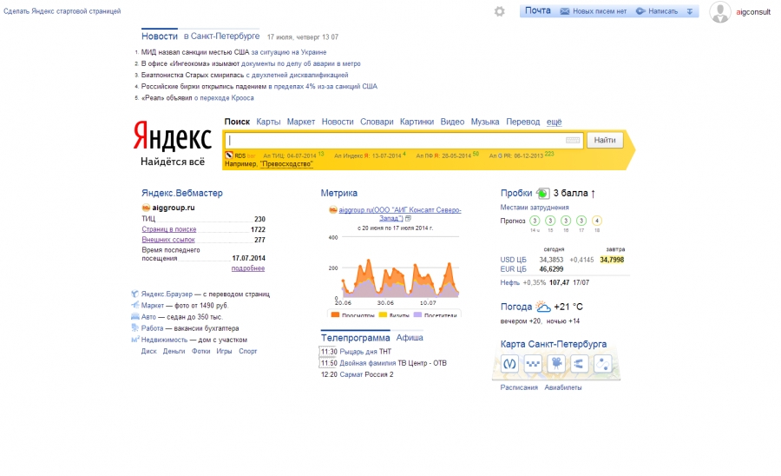Open the traffic arrows icon on map
Image resolution: width=781 pixels, height=476 pixels.
[579, 364]
